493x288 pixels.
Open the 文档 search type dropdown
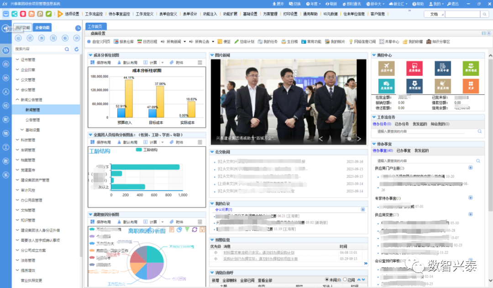point(436,14)
